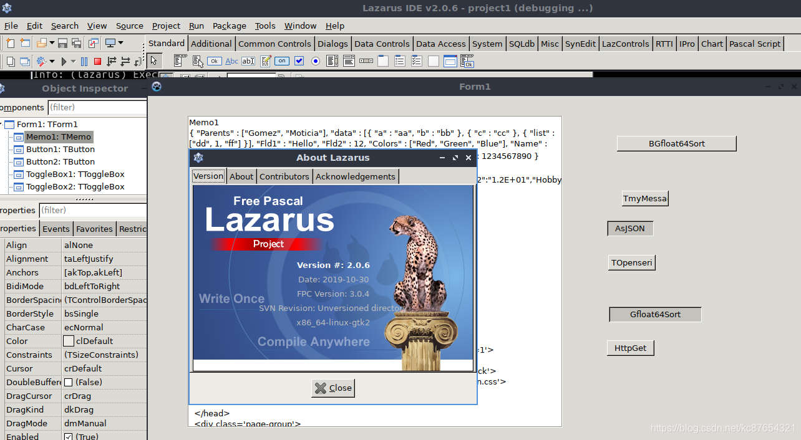Image resolution: width=801 pixels, height=440 pixels.
Task: Select ToggleBox2: TToggleBox in component tree
Action: click(x=75, y=186)
